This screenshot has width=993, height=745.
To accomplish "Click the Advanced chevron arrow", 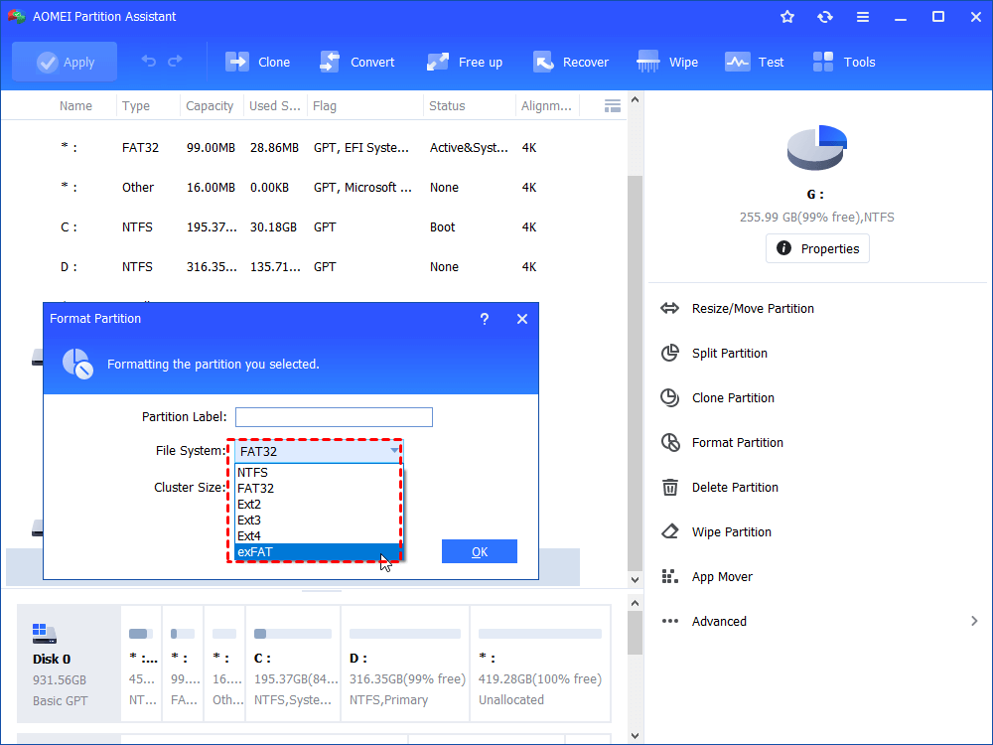I will [x=974, y=621].
